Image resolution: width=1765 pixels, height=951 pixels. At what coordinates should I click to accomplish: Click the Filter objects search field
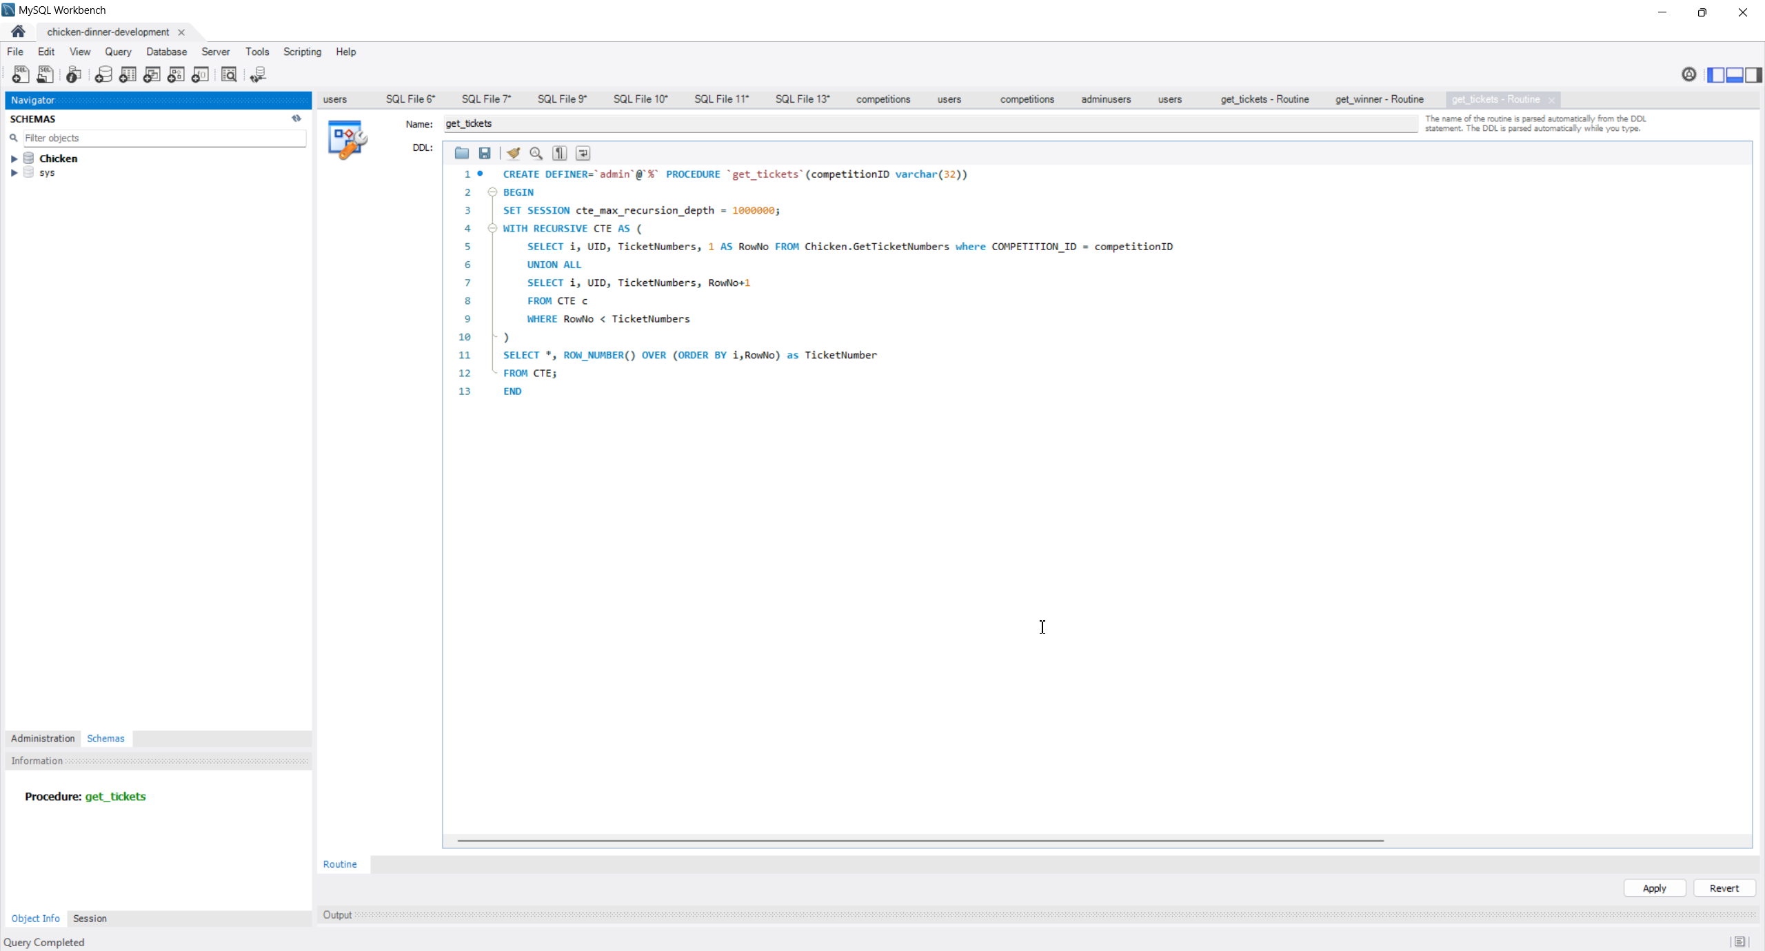(x=164, y=138)
